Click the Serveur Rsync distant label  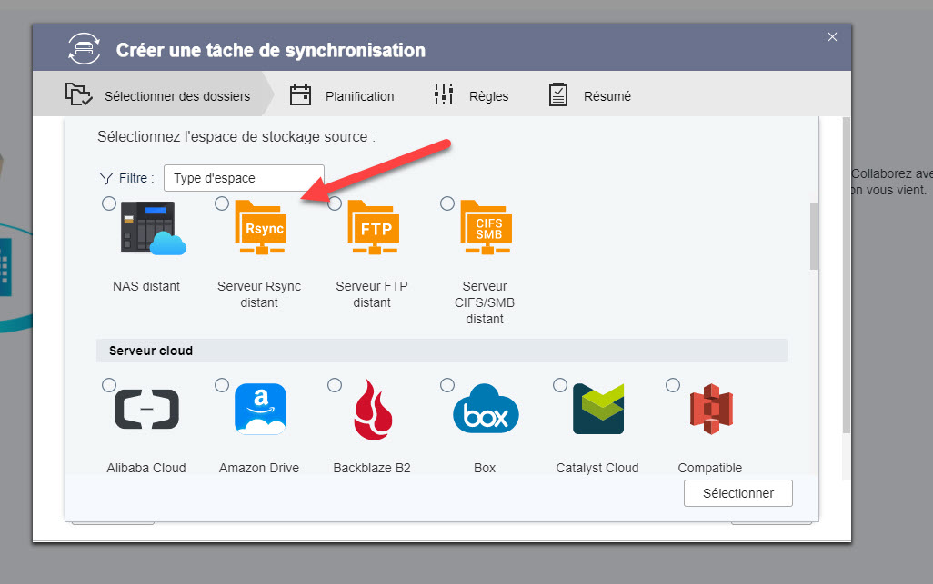pyautogui.click(x=259, y=294)
